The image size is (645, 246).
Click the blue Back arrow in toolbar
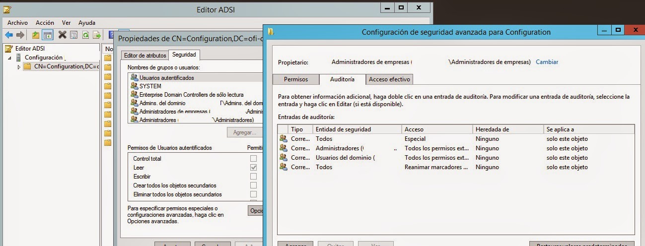[8, 35]
